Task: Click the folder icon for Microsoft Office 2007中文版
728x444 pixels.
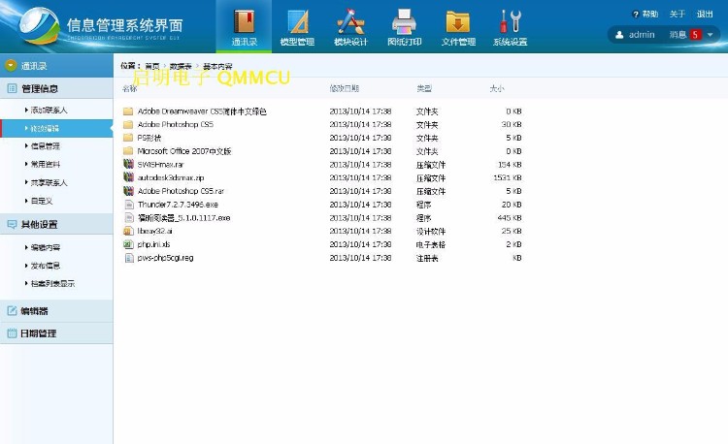Action: pos(128,151)
